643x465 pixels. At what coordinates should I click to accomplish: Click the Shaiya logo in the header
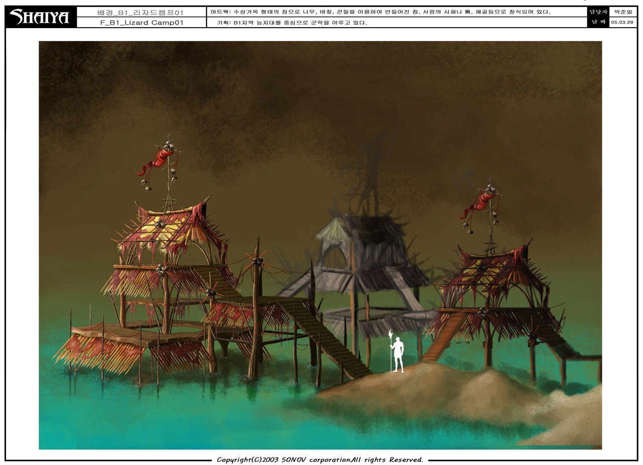tap(40, 17)
